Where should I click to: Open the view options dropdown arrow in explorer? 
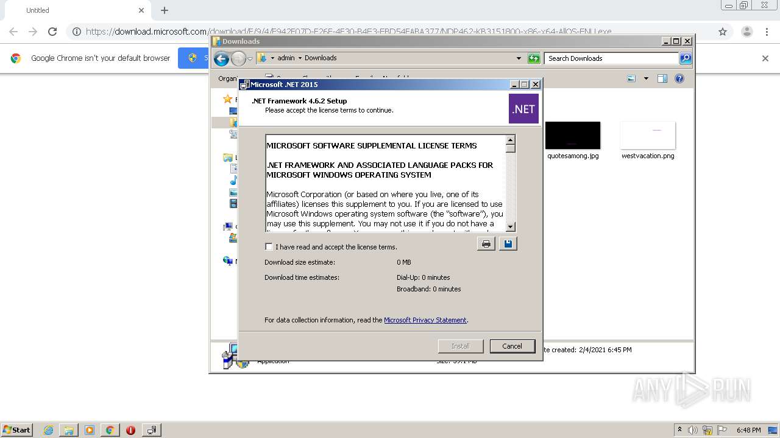pyautogui.click(x=646, y=78)
